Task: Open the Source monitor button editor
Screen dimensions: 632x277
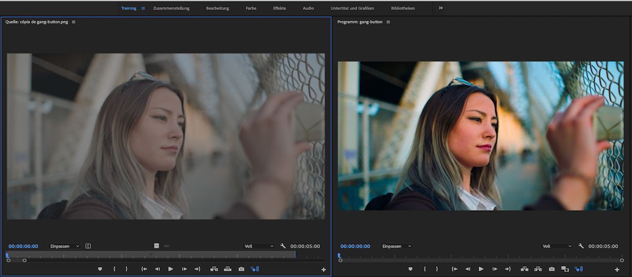Action: pyautogui.click(x=323, y=270)
